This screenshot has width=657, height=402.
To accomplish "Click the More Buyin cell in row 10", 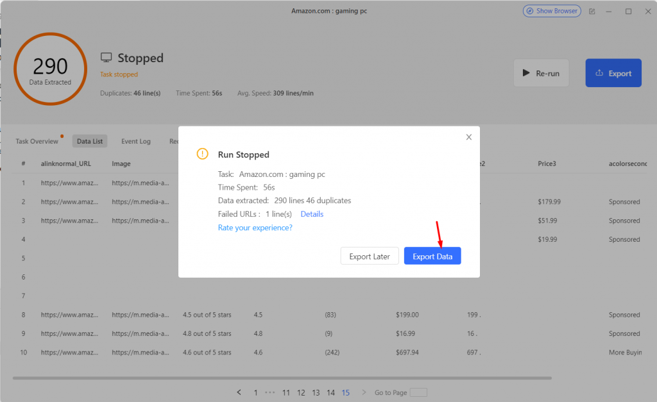I will [x=625, y=353].
